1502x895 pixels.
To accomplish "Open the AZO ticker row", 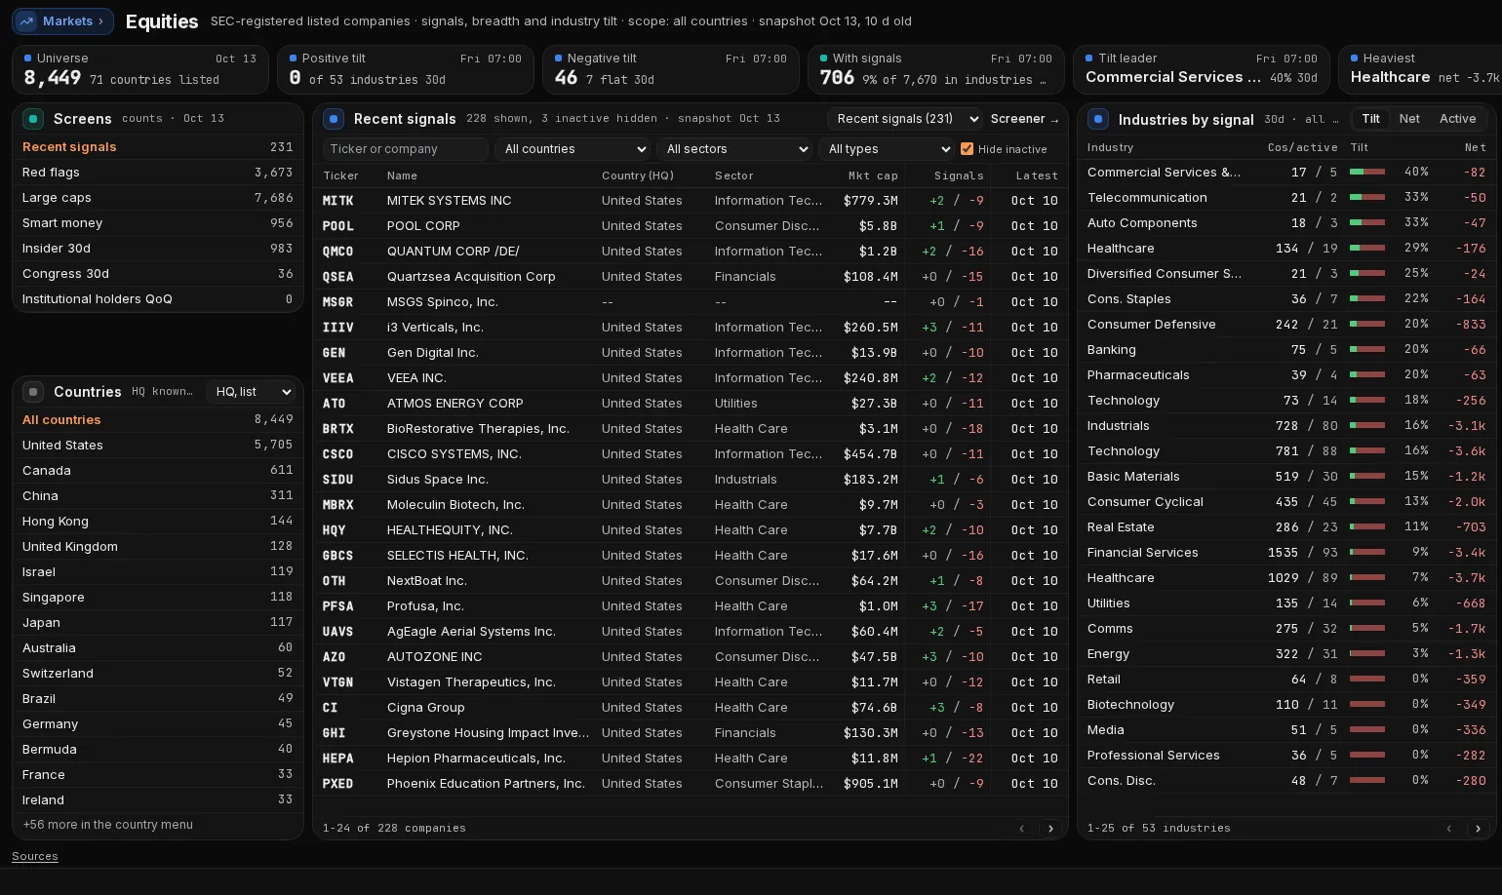I will 690,657.
